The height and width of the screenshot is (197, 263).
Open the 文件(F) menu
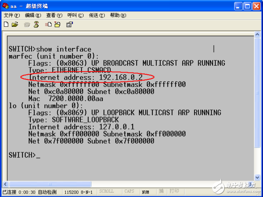coord(12,15)
